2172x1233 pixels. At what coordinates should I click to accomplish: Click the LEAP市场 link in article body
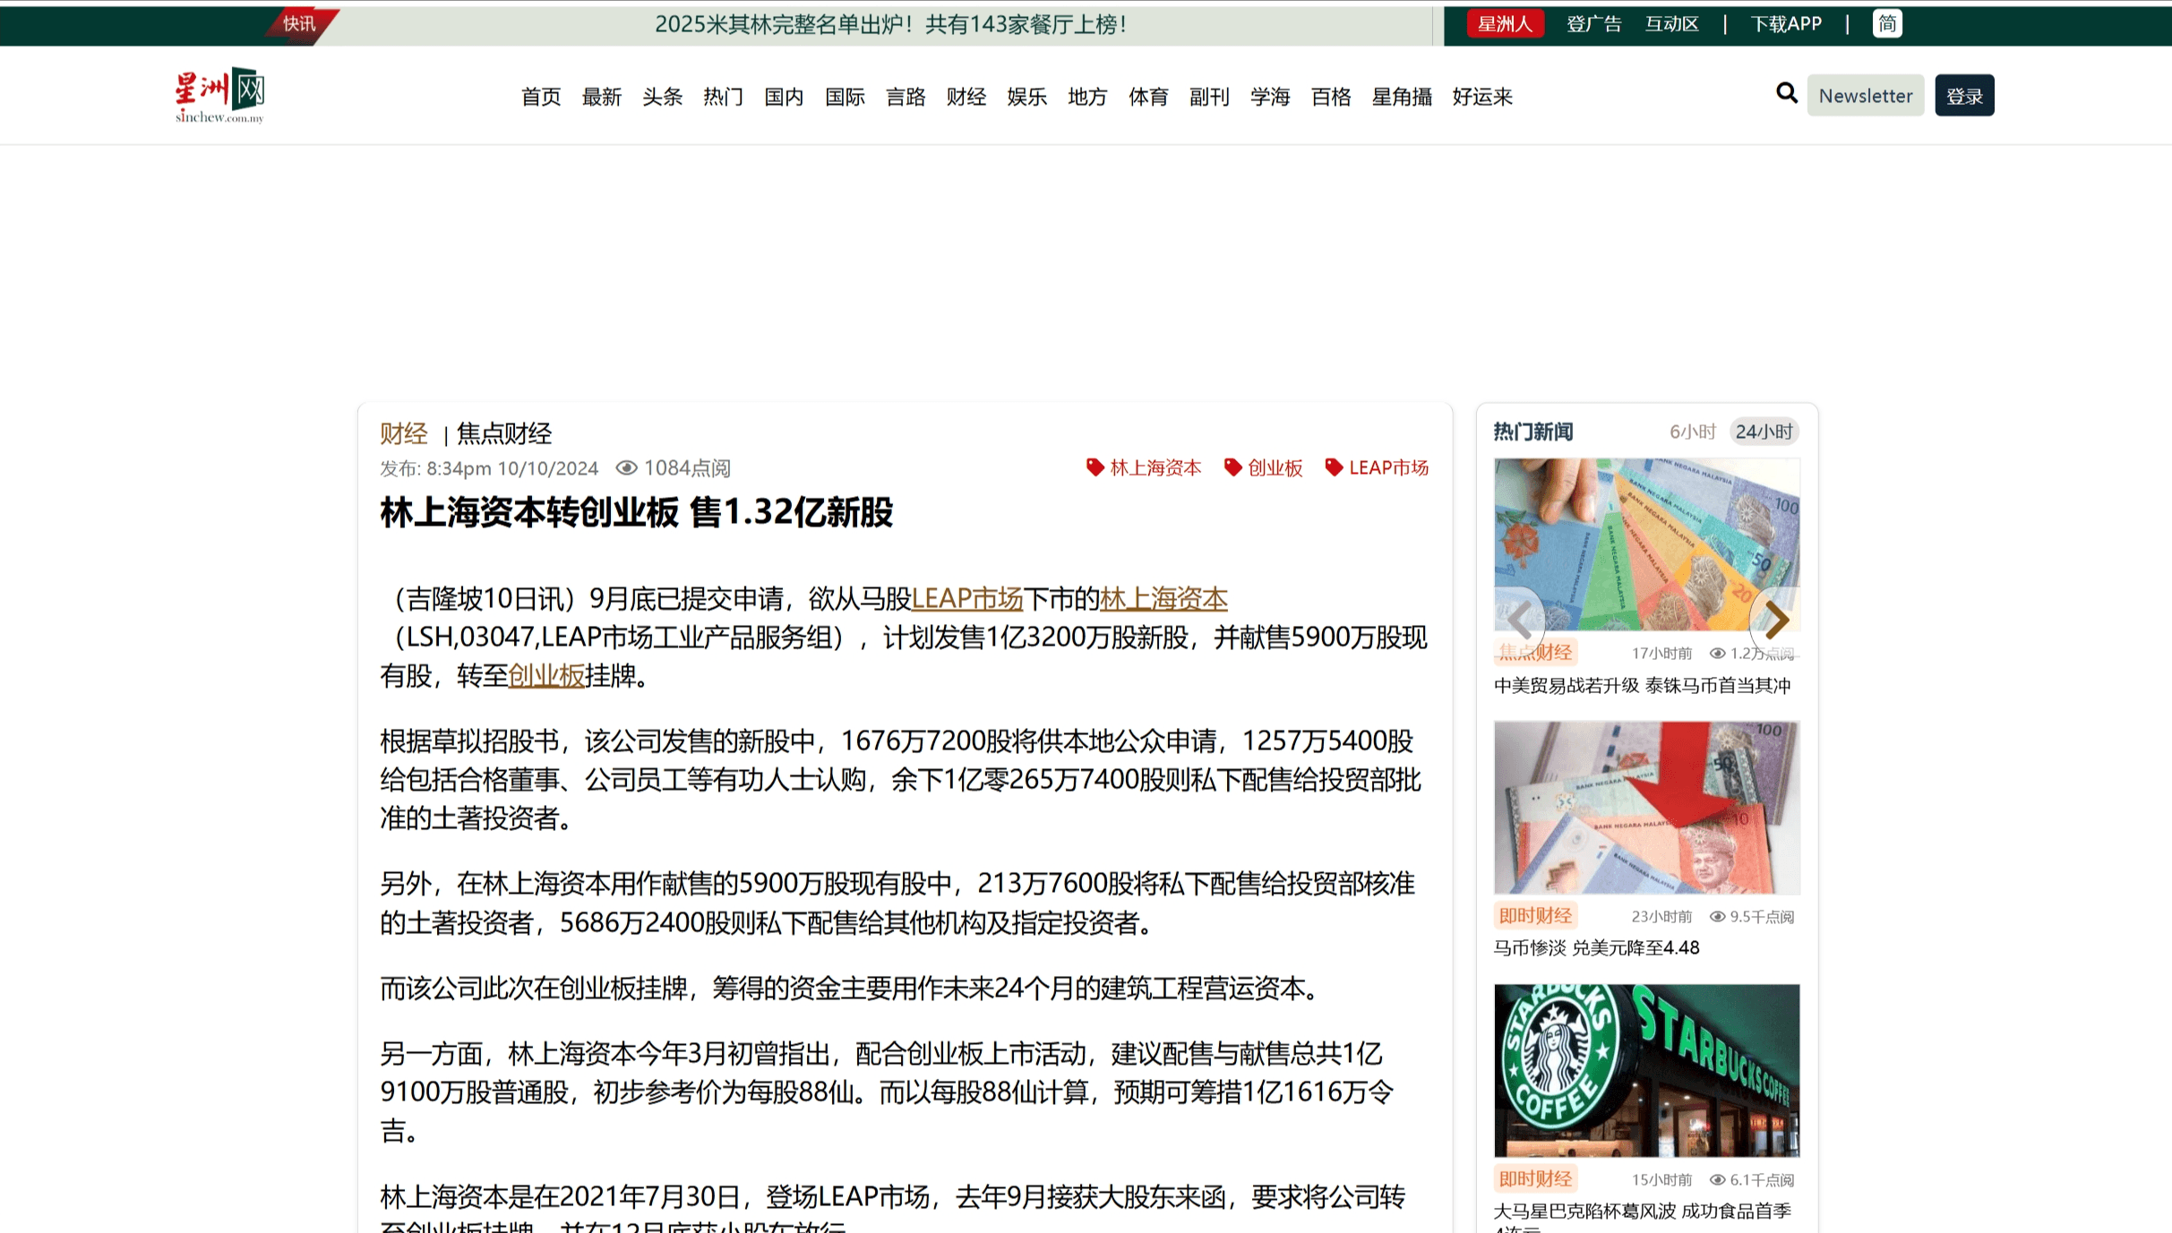click(x=967, y=598)
